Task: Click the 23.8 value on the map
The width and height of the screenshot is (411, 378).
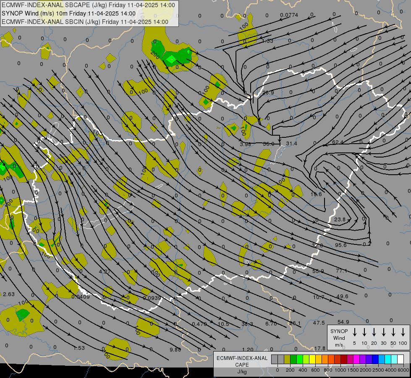Action: 340,219
